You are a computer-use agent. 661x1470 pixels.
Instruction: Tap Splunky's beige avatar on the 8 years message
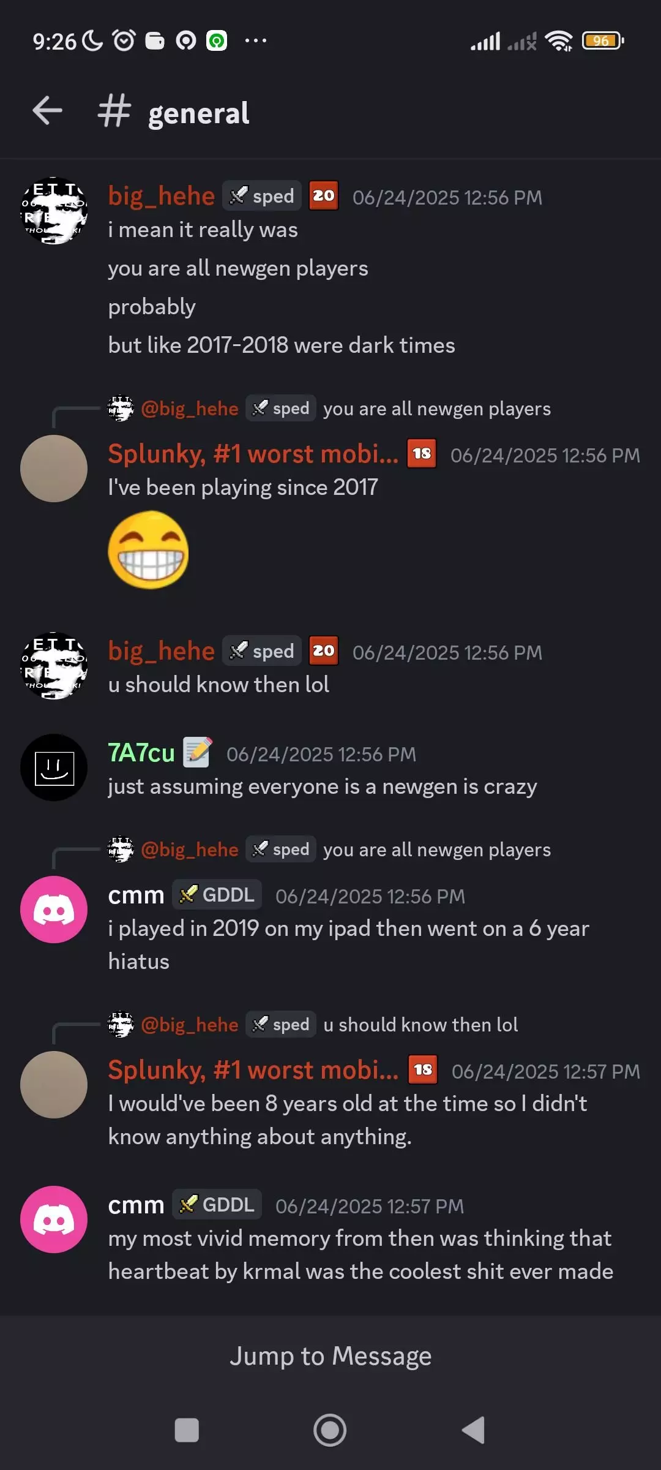click(x=54, y=1085)
